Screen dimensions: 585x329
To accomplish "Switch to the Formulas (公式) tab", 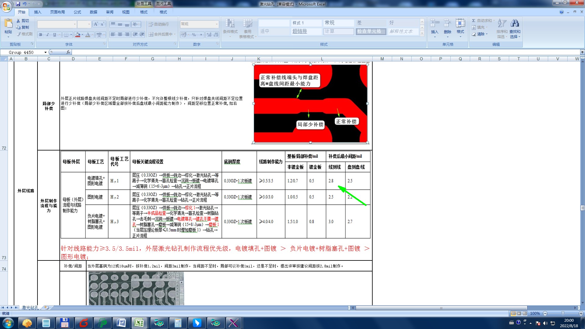I will coord(77,12).
